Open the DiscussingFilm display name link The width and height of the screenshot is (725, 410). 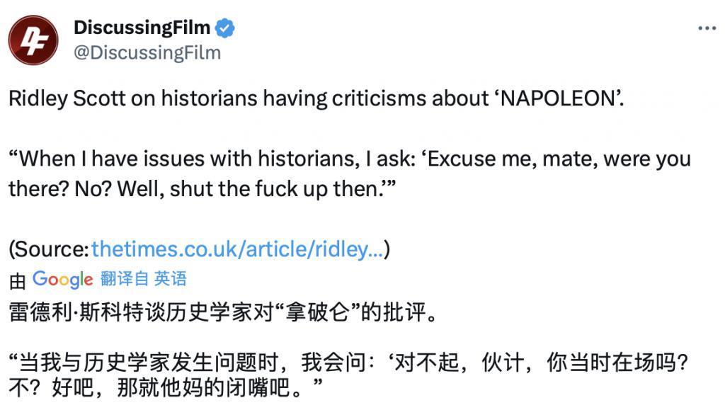coord(142,28)
